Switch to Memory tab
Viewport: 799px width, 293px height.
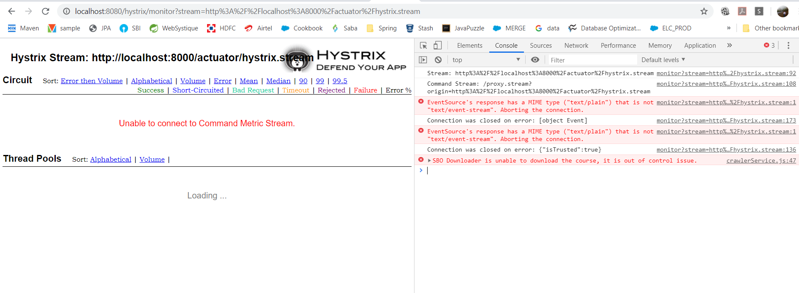click(x=660, y=46)
